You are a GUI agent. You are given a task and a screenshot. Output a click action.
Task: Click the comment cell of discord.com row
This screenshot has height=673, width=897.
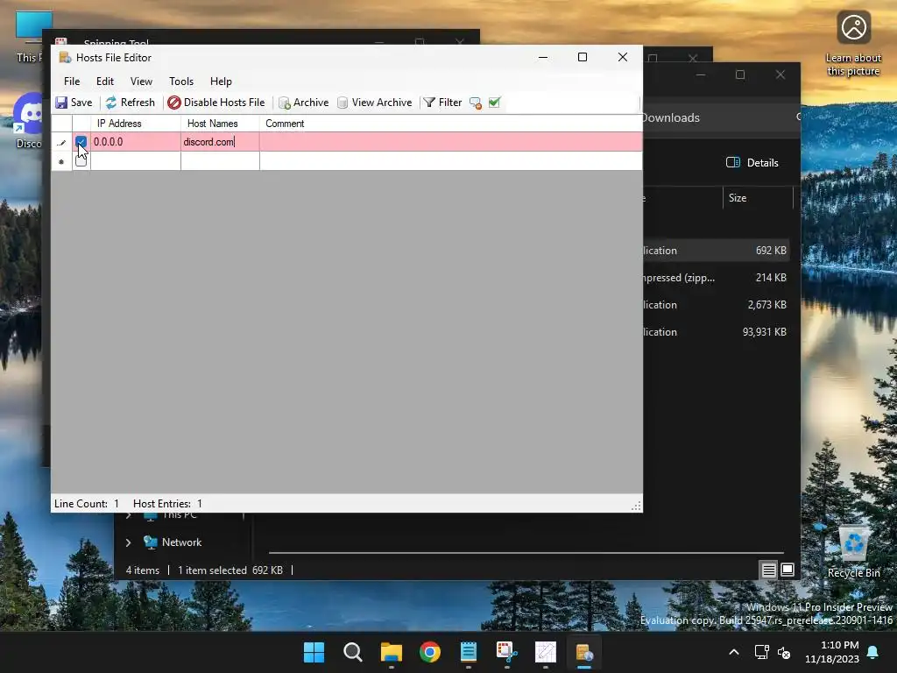(451, 142)
